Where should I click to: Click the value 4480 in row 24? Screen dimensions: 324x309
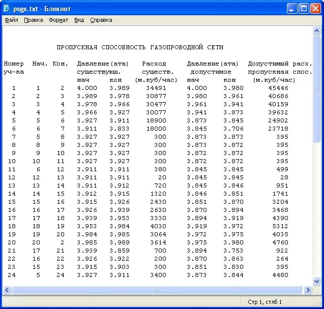(x=280, y=275)
